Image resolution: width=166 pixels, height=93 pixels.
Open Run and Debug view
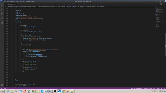[2, 18]
